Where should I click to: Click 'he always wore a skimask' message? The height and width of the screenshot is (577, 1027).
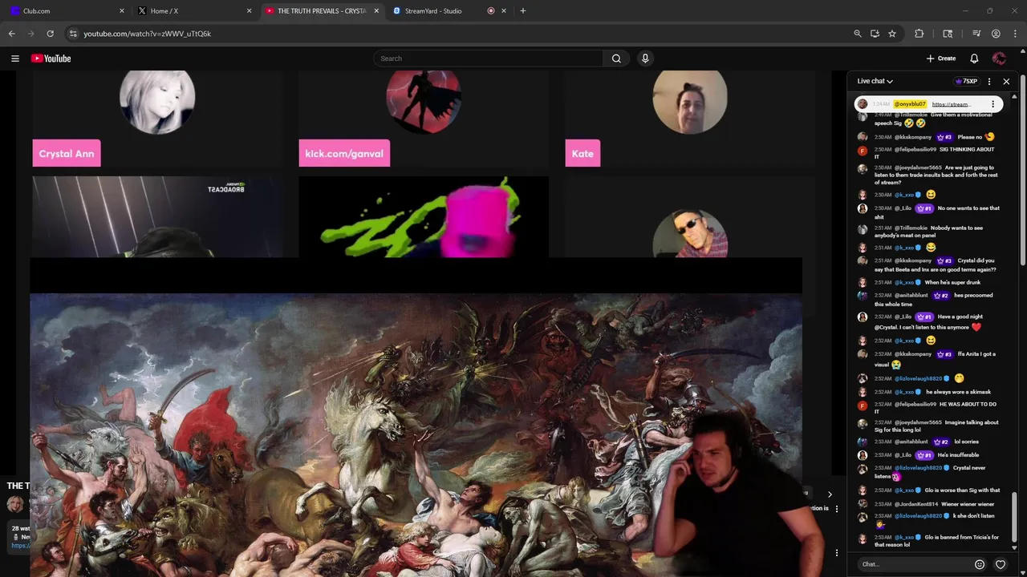(958, 392)
